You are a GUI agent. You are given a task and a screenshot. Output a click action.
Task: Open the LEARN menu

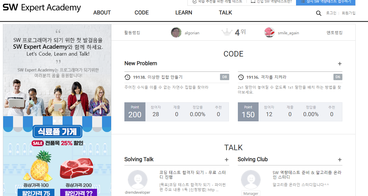(x=184, y=13)
